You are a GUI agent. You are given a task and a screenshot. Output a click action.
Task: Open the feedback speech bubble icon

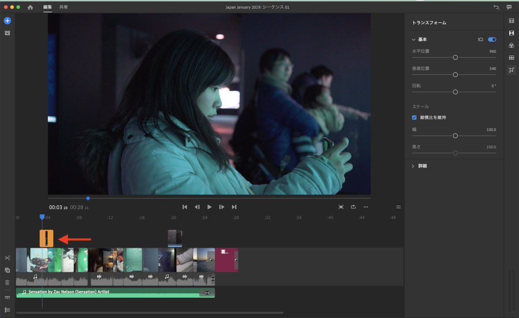pos(509,8)
